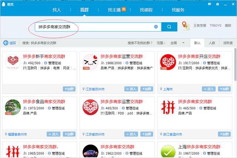
Task: Click the download icon in the title bar
Action: tap(217, 4)
